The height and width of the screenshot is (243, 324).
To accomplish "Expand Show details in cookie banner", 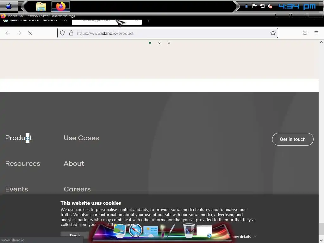I will click(x=243, y=237).
